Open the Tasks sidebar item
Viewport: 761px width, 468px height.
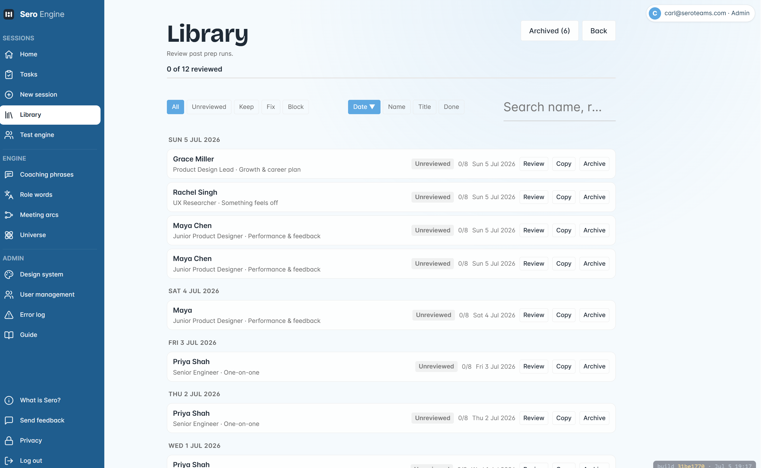(x=50, y=74)
